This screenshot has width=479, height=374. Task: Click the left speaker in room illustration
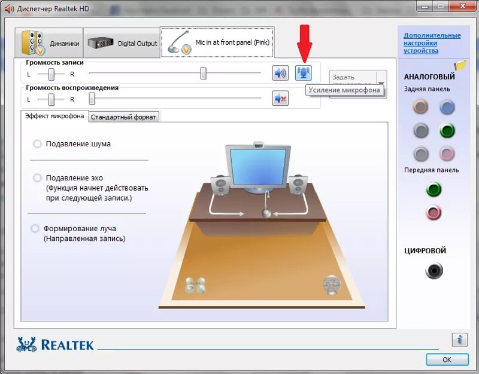click(220, 185)
